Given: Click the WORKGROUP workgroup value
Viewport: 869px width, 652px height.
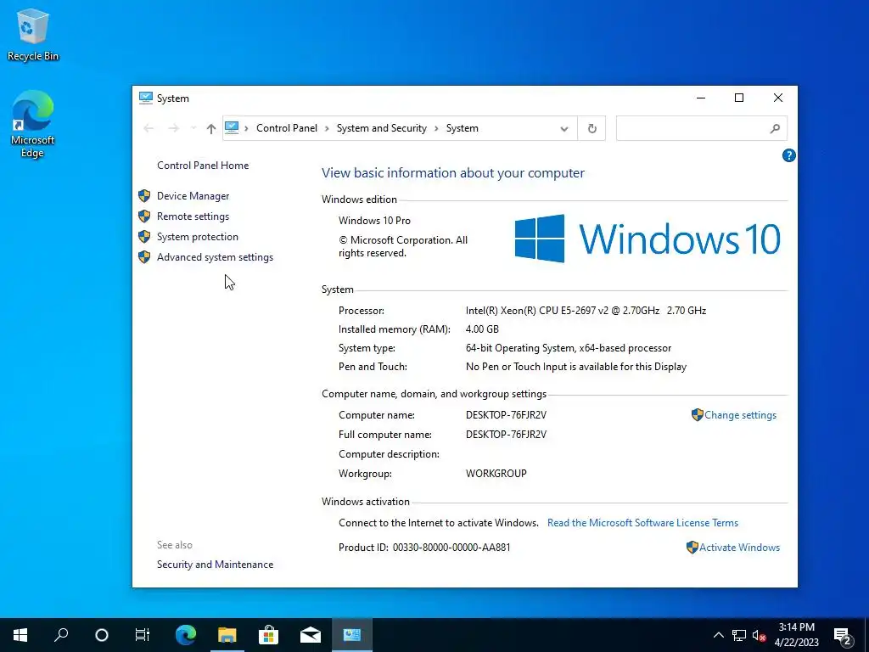Looking at the screenshot, I should point(496,474).
